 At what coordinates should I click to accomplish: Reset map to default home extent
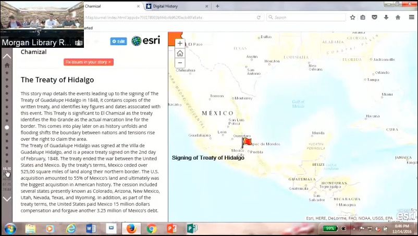[180, 54]
